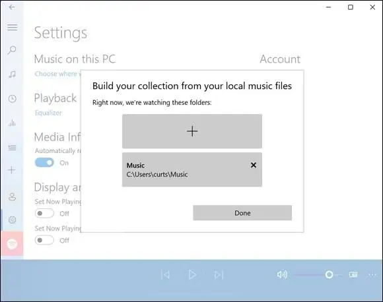
Task: Maximize the window
Action: pyautogui.click(x=351, y=7)
